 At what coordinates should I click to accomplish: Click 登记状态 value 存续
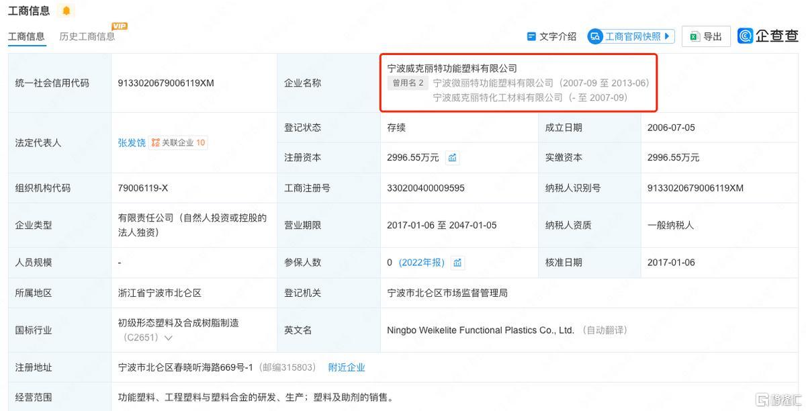pos(396,128)
